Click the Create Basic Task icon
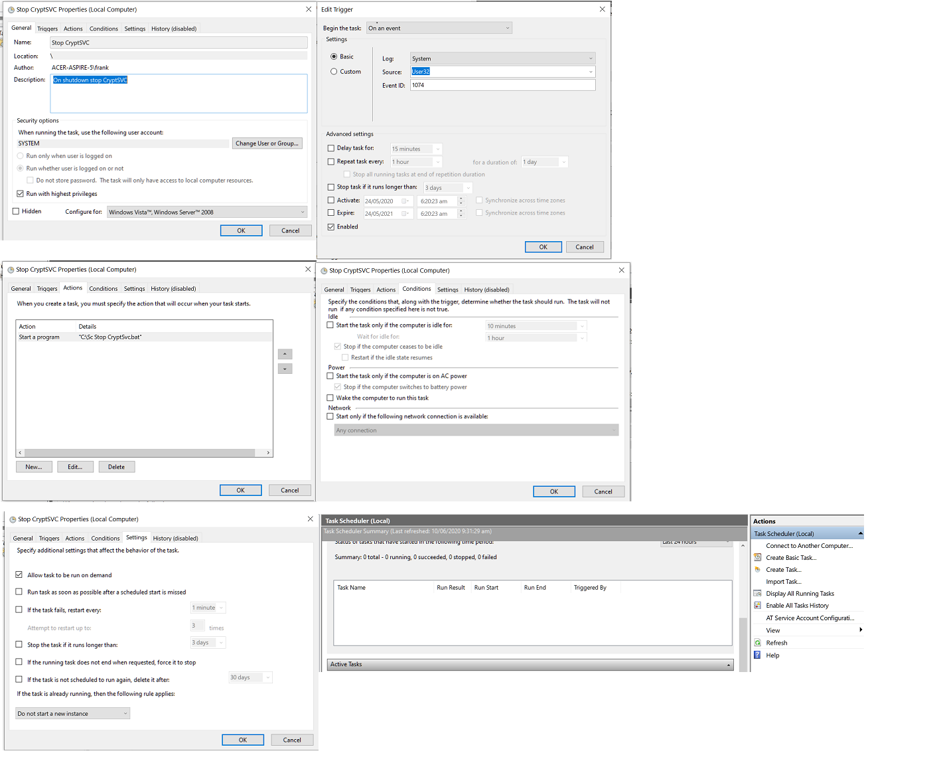This screenshot has width=941, height=769. [x=757, y=558]
